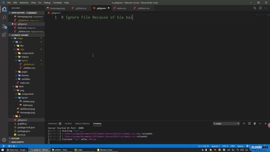The height and width of the screenshot is (152, 270).
Task: Split the terminal panel
Action: coord(249,124)
